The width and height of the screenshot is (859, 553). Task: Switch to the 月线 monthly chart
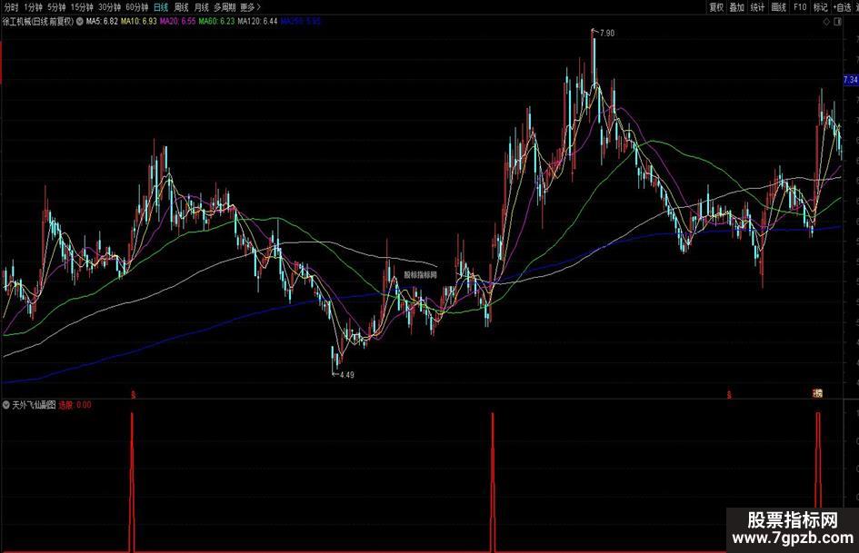pos(202,7)
